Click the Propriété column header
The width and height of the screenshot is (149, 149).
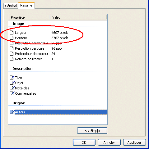click(29, 17)
